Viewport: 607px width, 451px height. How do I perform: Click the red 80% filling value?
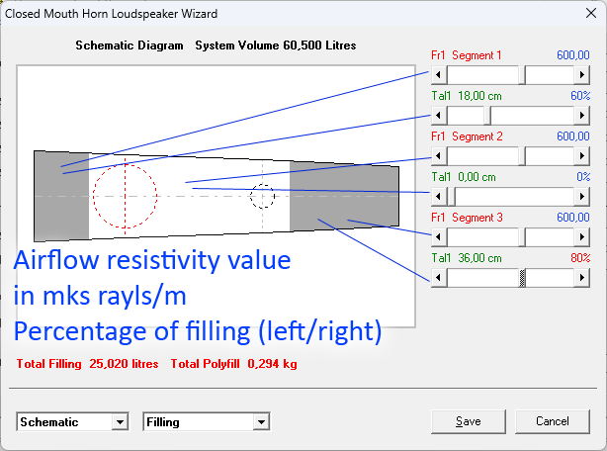tap(580, 258)
